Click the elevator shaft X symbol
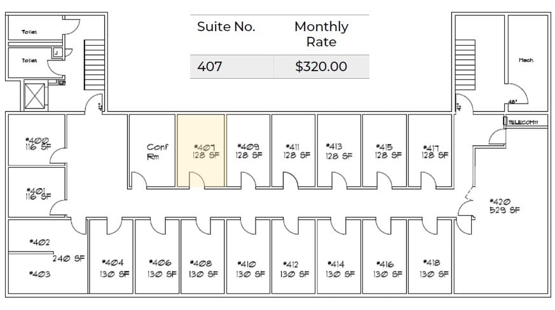This screenshot has width=555, height=310. pyautogui.click(x=35, y=96)
